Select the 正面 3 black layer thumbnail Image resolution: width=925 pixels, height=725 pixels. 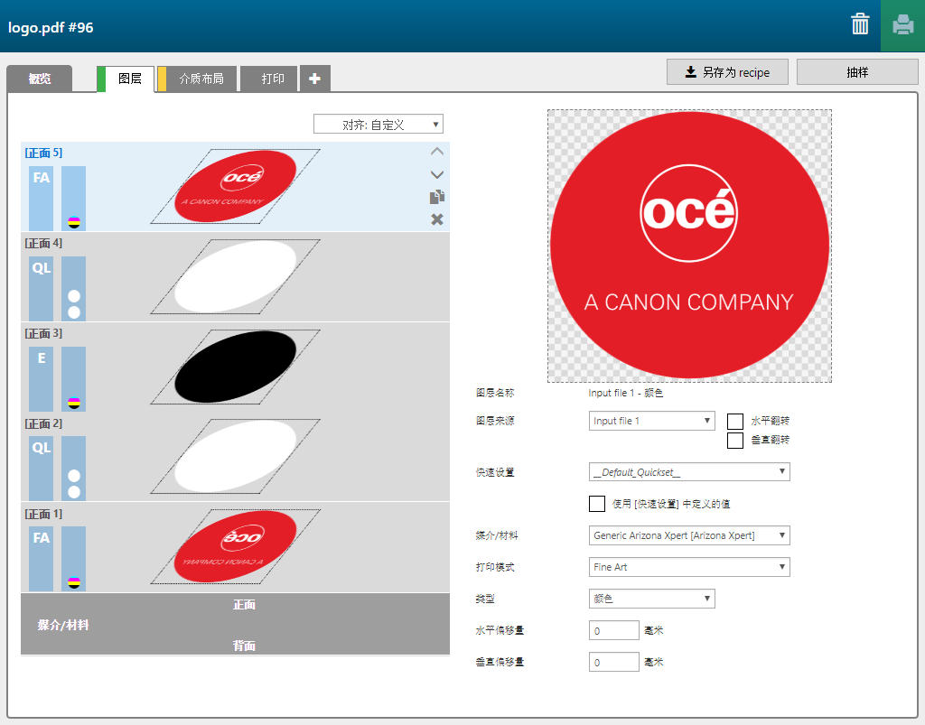236,367
